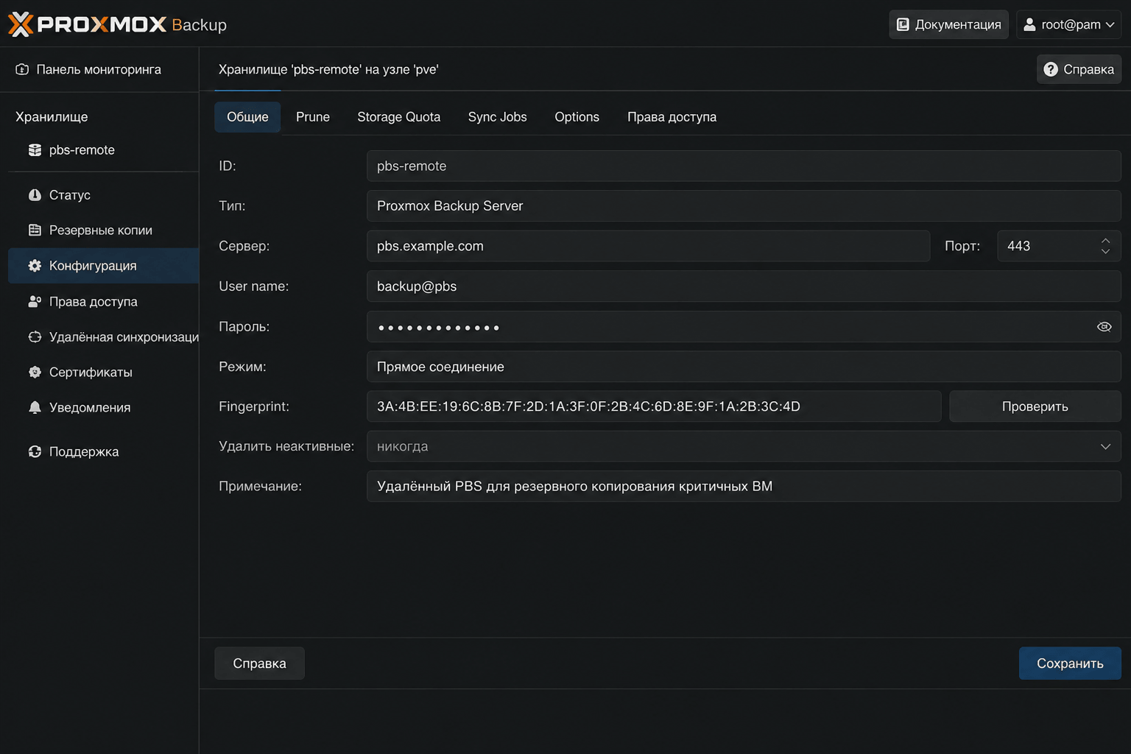This screenshot has width=1131, height=754.
Task: Open the Тип combo box
Action: click(744, 206)
